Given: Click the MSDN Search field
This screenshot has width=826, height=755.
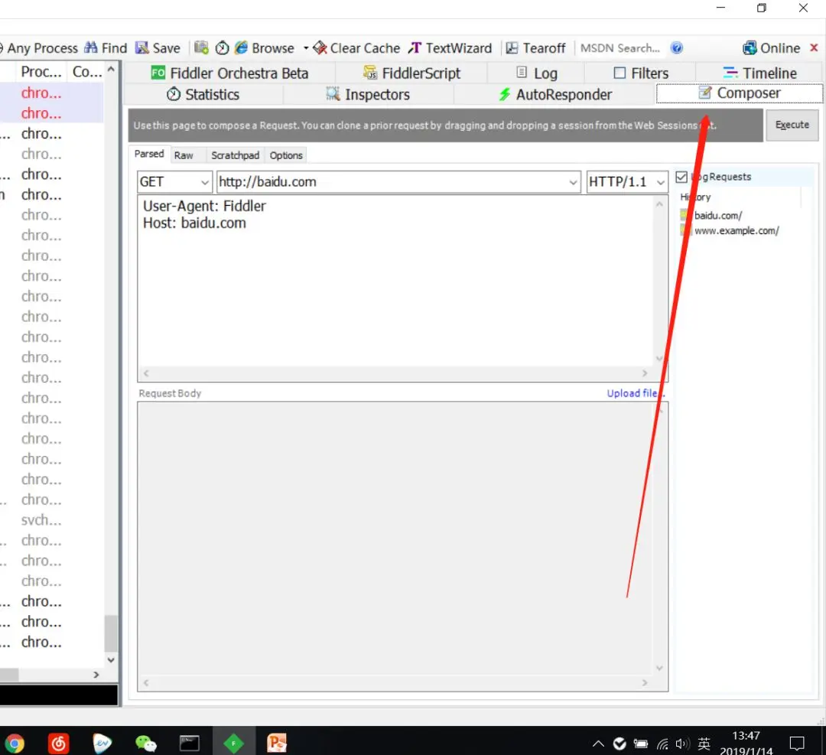Looking at the screenshot, I should click(620, 48).
